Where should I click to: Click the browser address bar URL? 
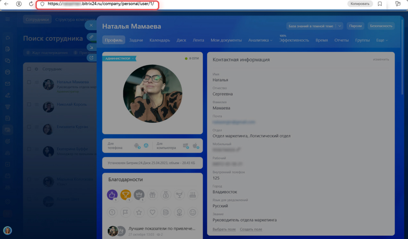[x=99, y=4]
